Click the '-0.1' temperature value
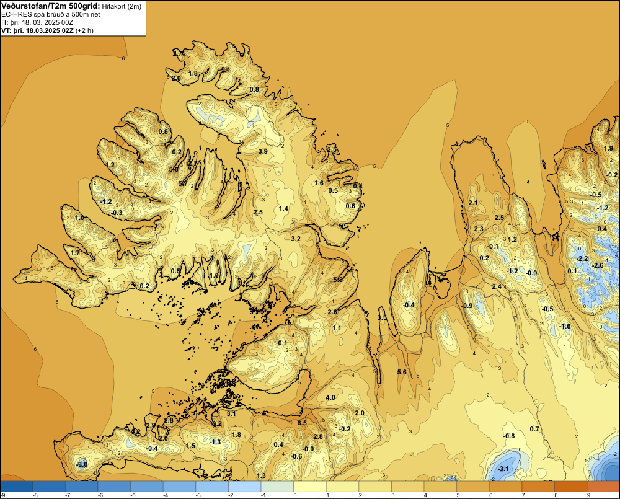The height and width of the screenshot is (499, 620). click(493, 246)
